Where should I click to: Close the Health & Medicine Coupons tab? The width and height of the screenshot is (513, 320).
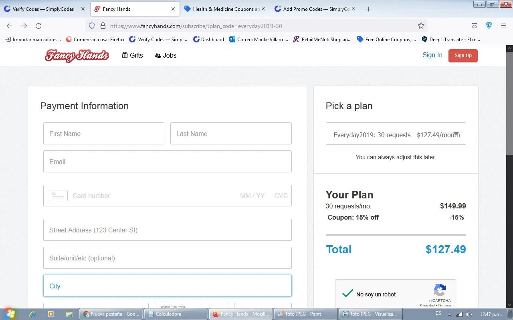tap(264, 9)
